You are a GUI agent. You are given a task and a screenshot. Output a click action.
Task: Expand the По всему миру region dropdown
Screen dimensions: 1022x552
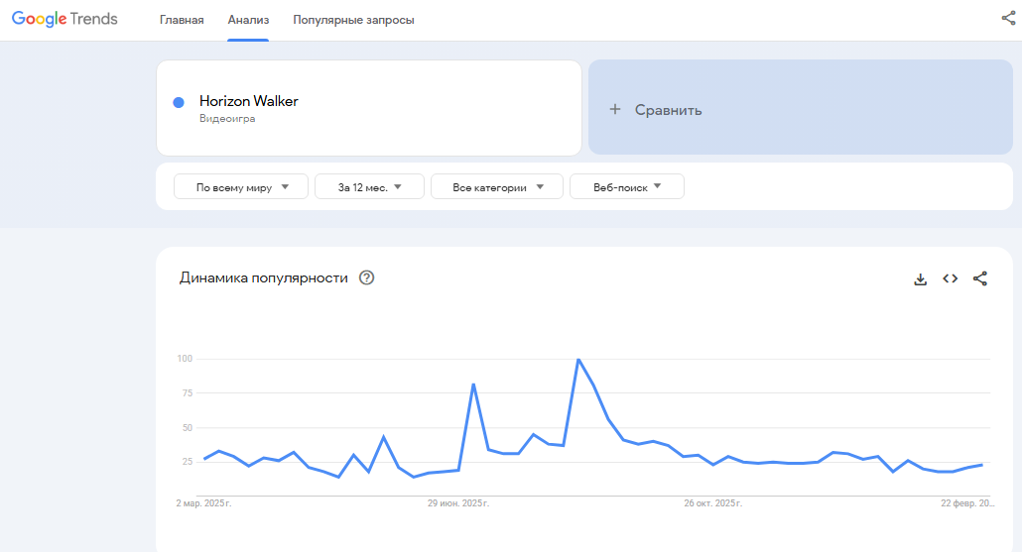click(x=243, y=186)
